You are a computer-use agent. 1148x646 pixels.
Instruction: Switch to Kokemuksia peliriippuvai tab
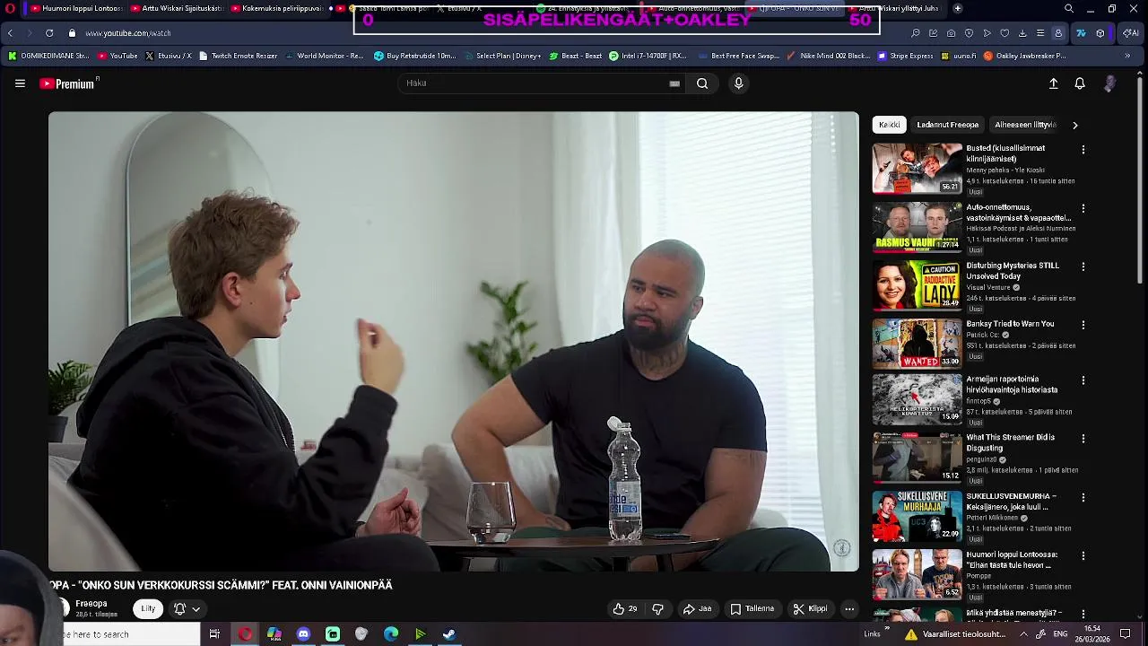click(276, 8)
